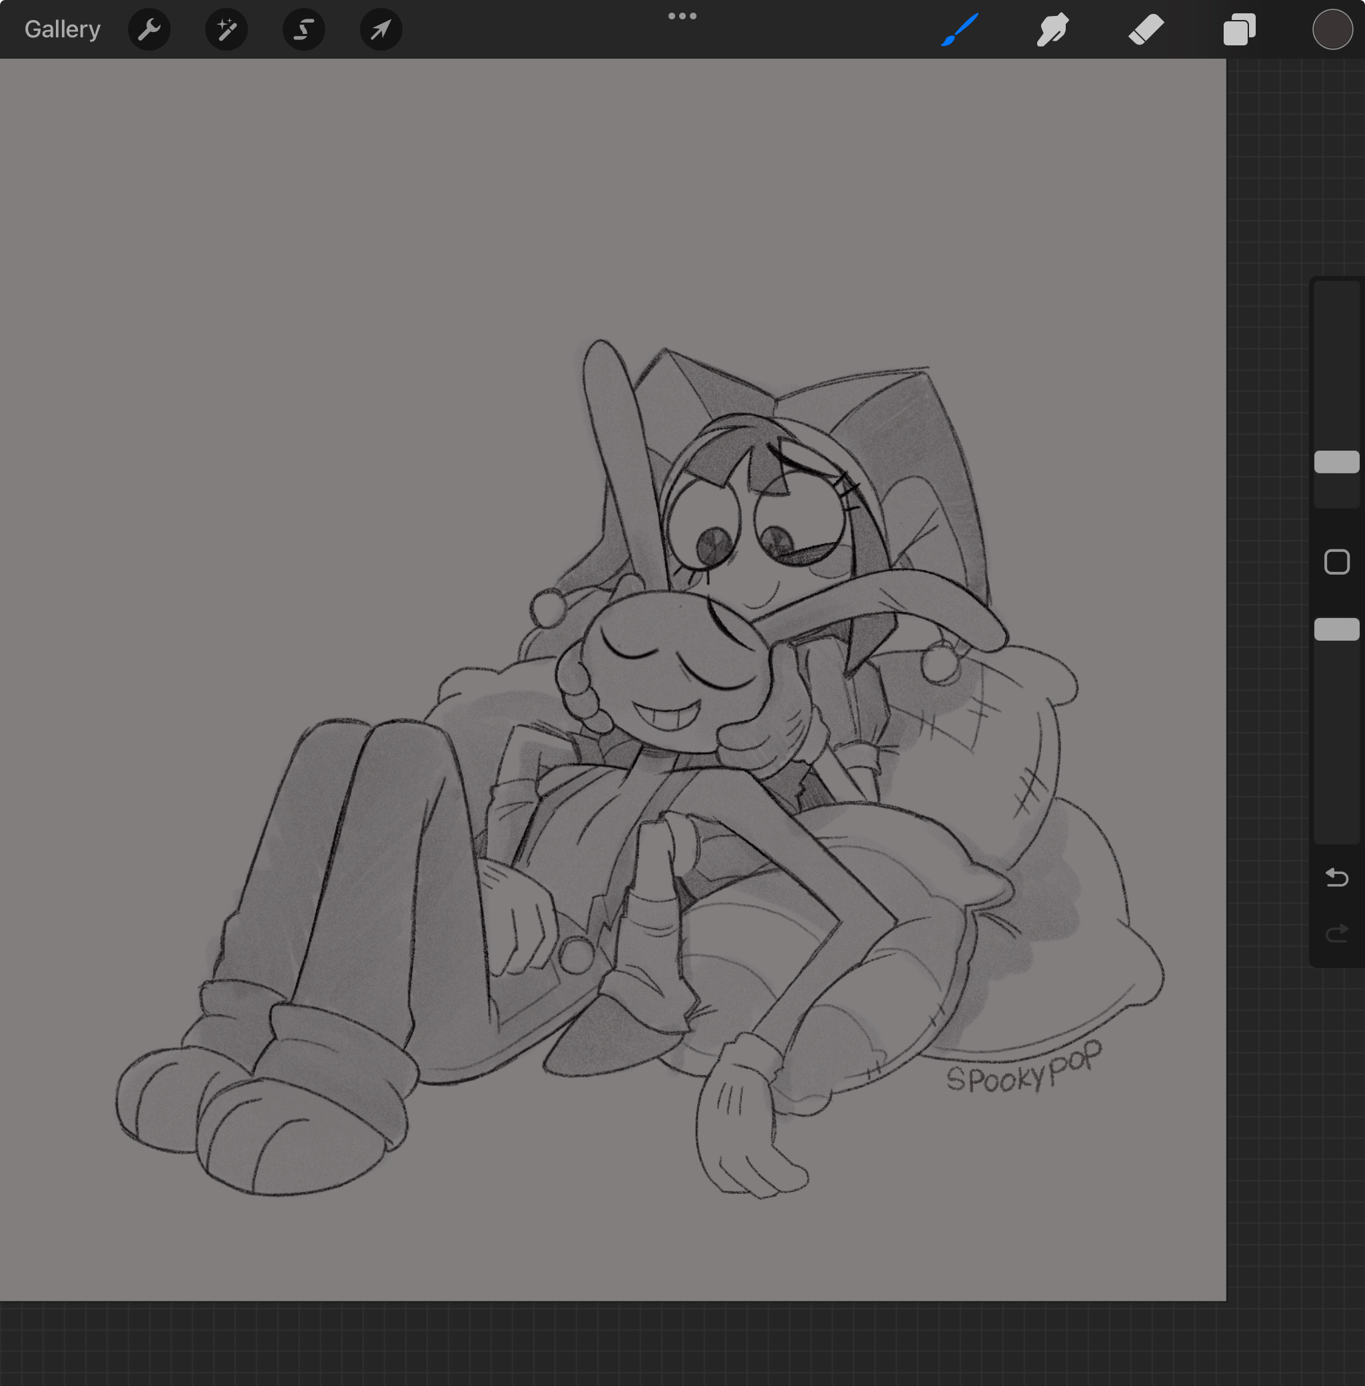Viewport: 1365px width, 1386px height.
Task: Activate the Selection tool
Action: pos(304,29)
